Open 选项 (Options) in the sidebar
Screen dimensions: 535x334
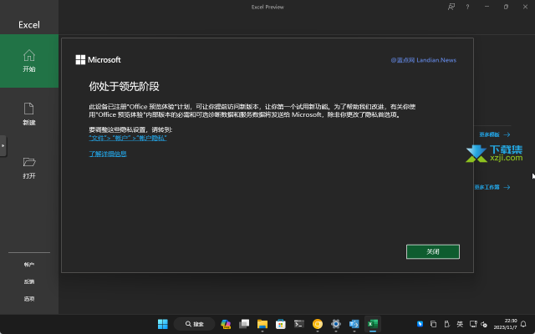(x=29, y=299)
